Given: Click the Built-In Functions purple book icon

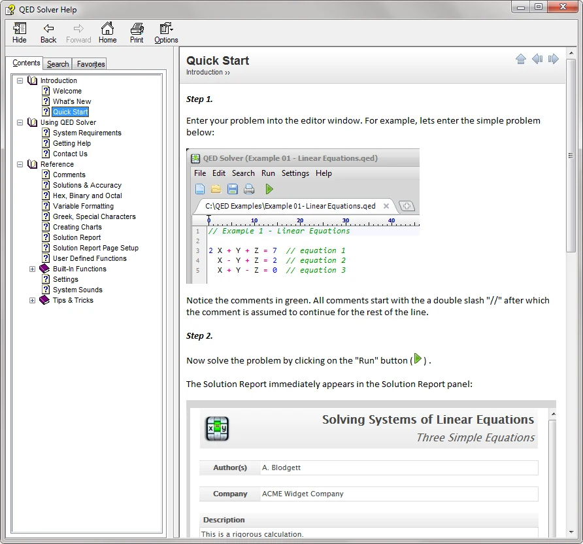Looking at the screenshot, I should pyautogui.click(x=44, y=269).
